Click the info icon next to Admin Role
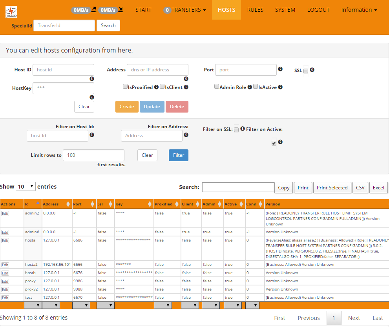389x327 pixels. pos(250,87)
